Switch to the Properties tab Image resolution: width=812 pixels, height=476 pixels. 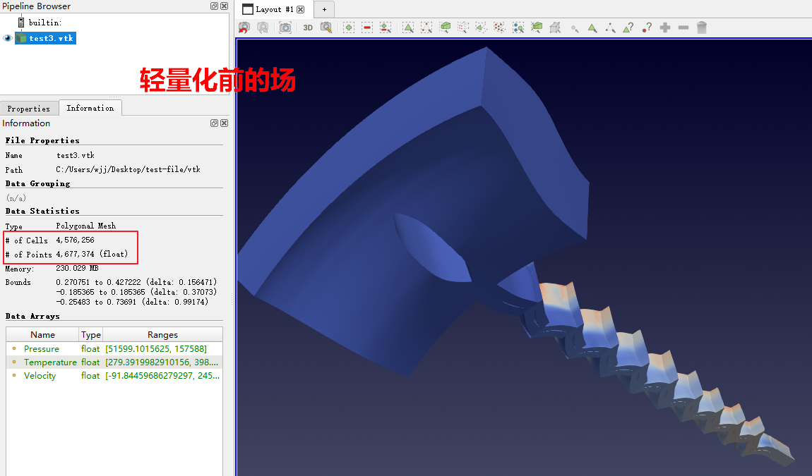point(30,108)
